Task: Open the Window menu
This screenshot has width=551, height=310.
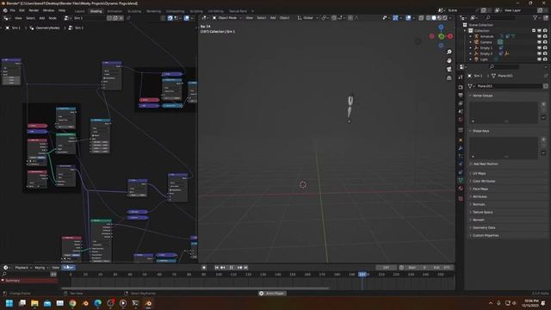Action: point(48,10)
